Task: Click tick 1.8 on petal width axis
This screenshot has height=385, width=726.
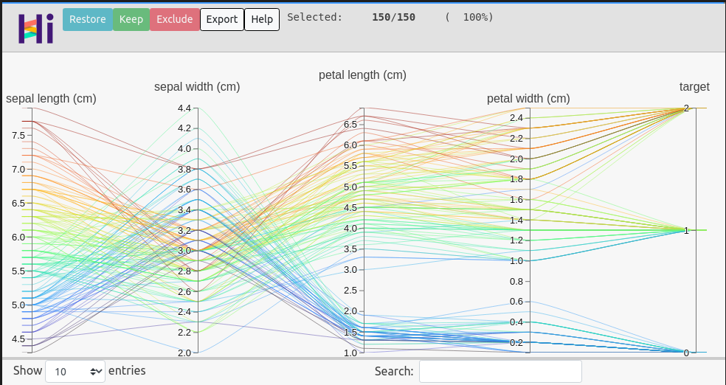Action: click(x=516, y=179)
